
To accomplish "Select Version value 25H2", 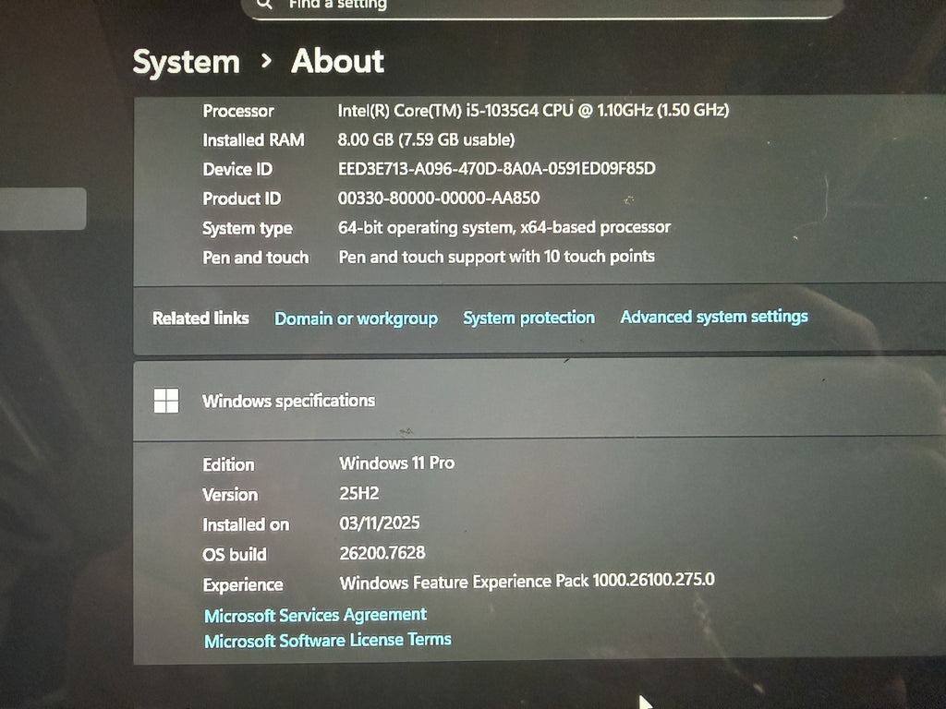I will pos(359,493).
